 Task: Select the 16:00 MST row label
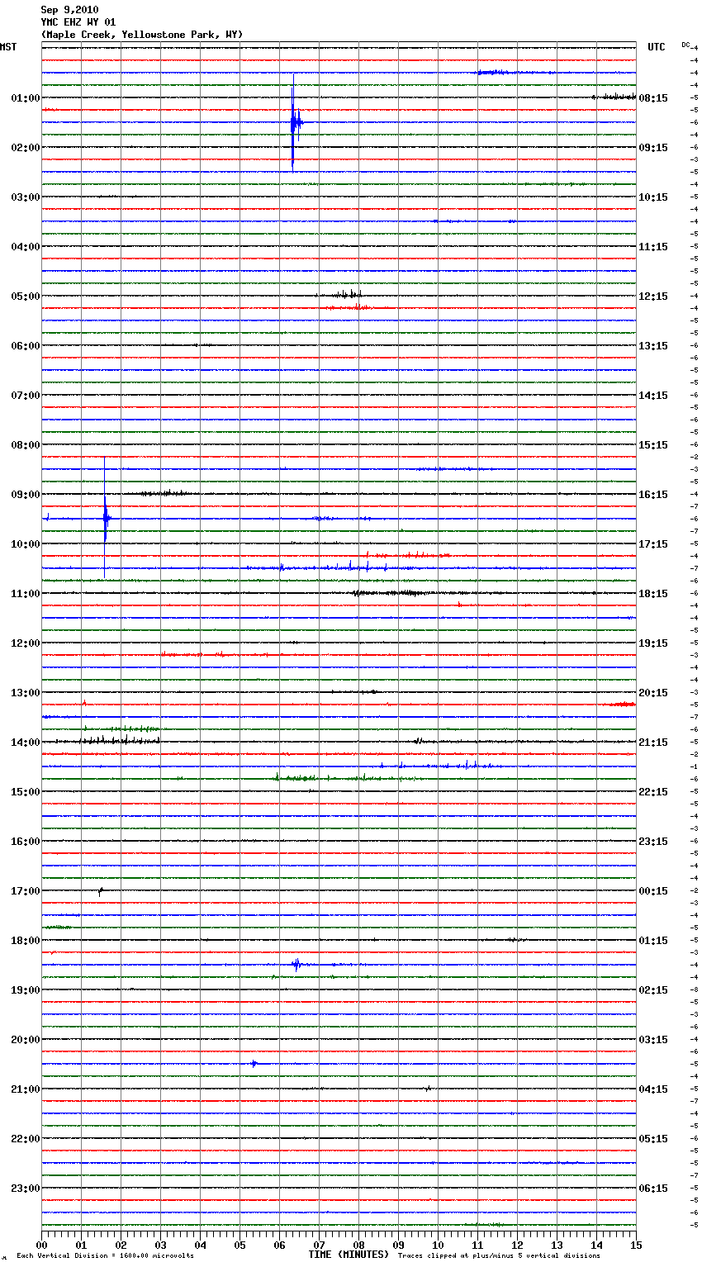(25, 842)
